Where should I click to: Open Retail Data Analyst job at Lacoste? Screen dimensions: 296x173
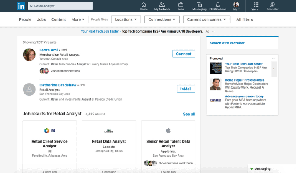[109, 141]
